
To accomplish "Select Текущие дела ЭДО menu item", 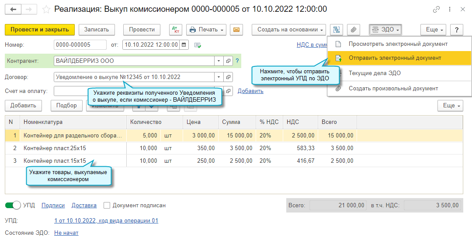I will pyautogui.click(x=375, y=73).
